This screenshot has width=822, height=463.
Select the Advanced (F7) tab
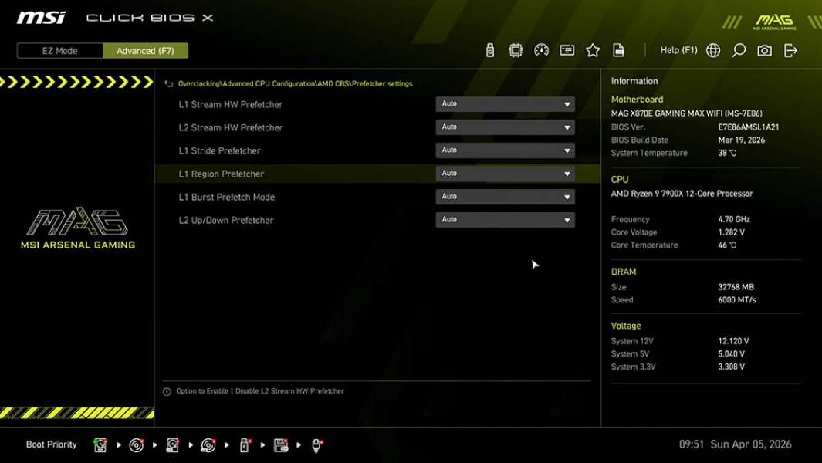(x=146, y=50)
